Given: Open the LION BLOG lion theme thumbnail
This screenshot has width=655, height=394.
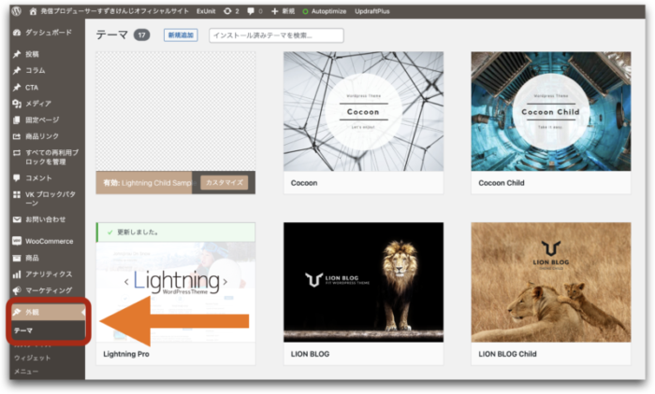Looking at the screenshot, I should coord(363,282).
